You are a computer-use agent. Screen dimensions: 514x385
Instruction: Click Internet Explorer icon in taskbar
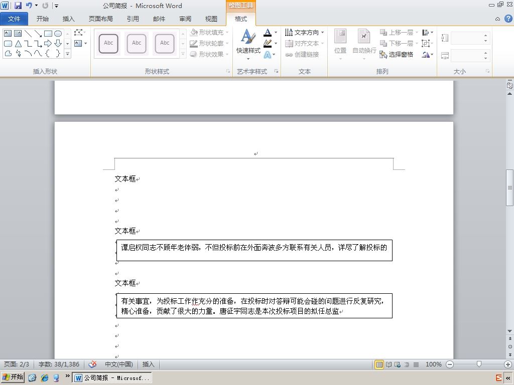45,377
